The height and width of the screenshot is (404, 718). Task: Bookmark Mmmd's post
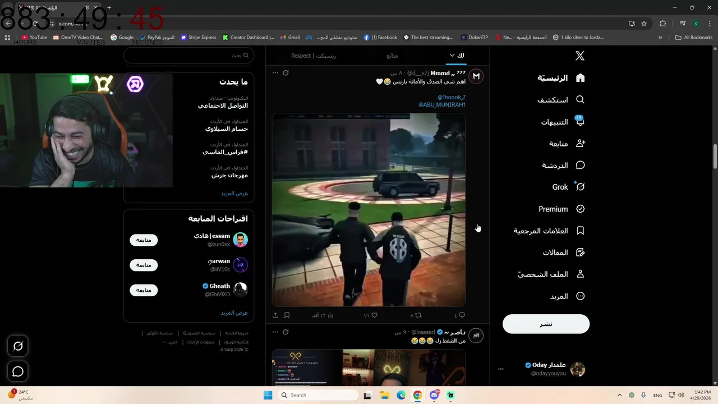pos(287,315)
